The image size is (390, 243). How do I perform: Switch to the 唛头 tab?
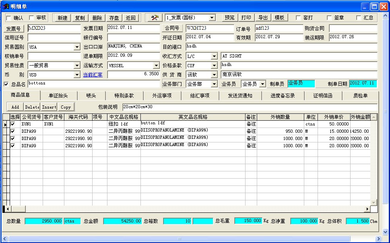point(91,96)
